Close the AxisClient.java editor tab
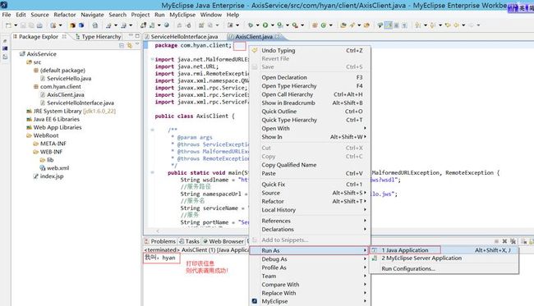 pyautogui.click(x=278, y=36)
